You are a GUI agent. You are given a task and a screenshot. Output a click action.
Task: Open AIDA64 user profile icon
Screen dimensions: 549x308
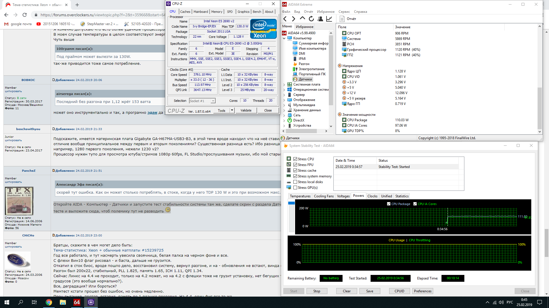tap(320, 19)
